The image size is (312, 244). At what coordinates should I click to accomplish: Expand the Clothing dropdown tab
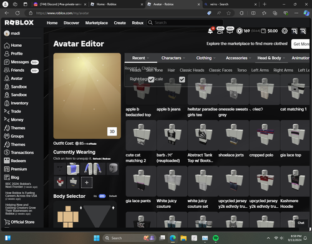point(206,58)
